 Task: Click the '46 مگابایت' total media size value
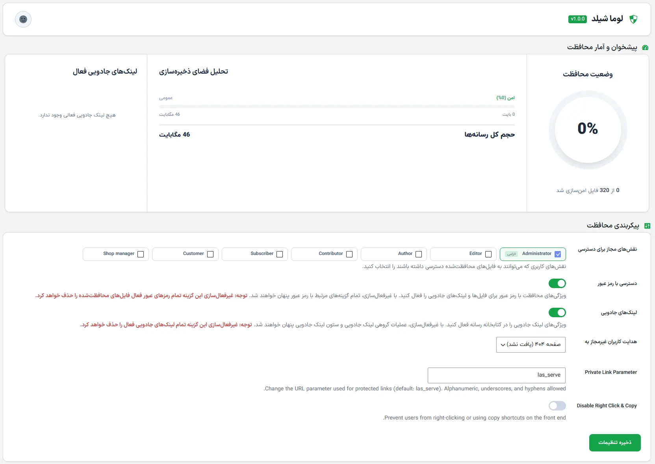[x=174, y=135]
